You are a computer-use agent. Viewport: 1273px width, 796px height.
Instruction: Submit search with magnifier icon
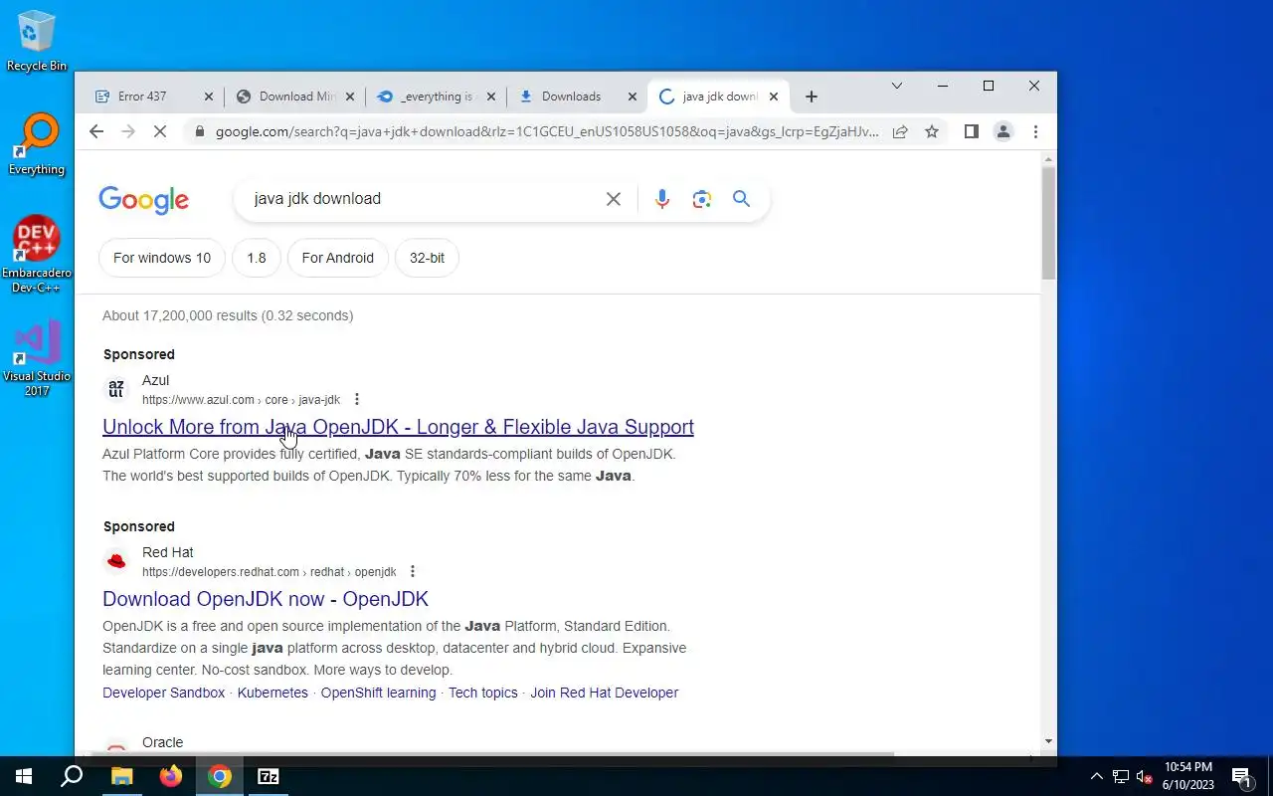(x=741, y=199)
